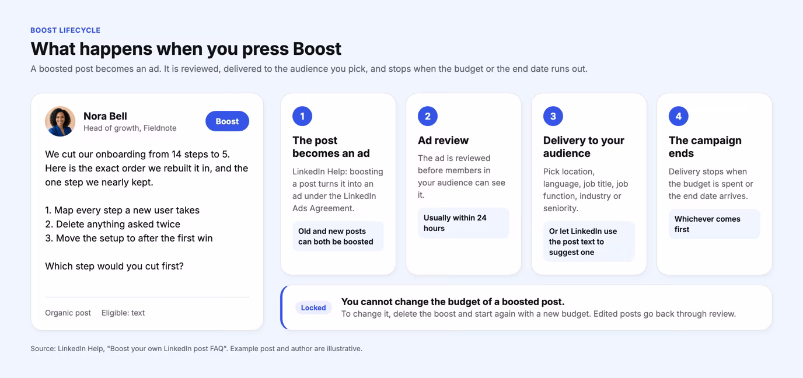Click the Locked badge
The height and width of the screenshot is (378, 803).
[x=313, y=307]
